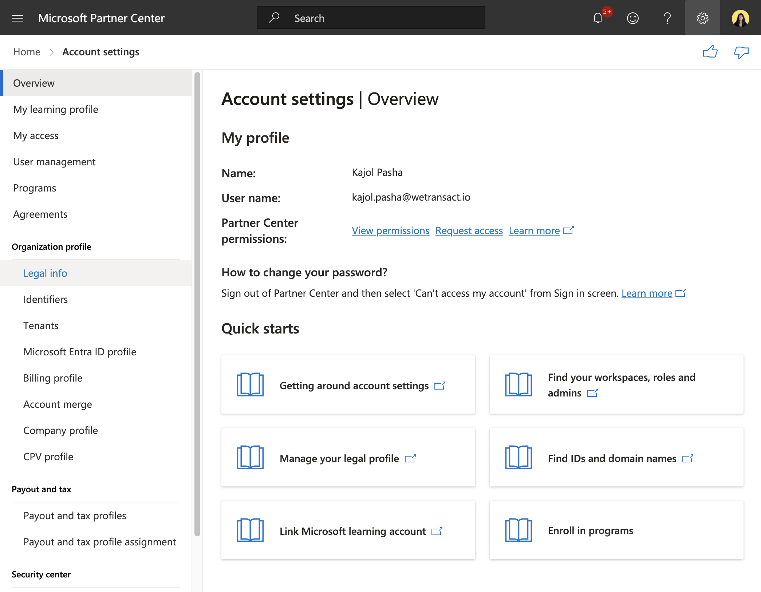The image size is (761, 592).
Task: Click external link icon beside permissions Learn more
Action: coord(568,230)
